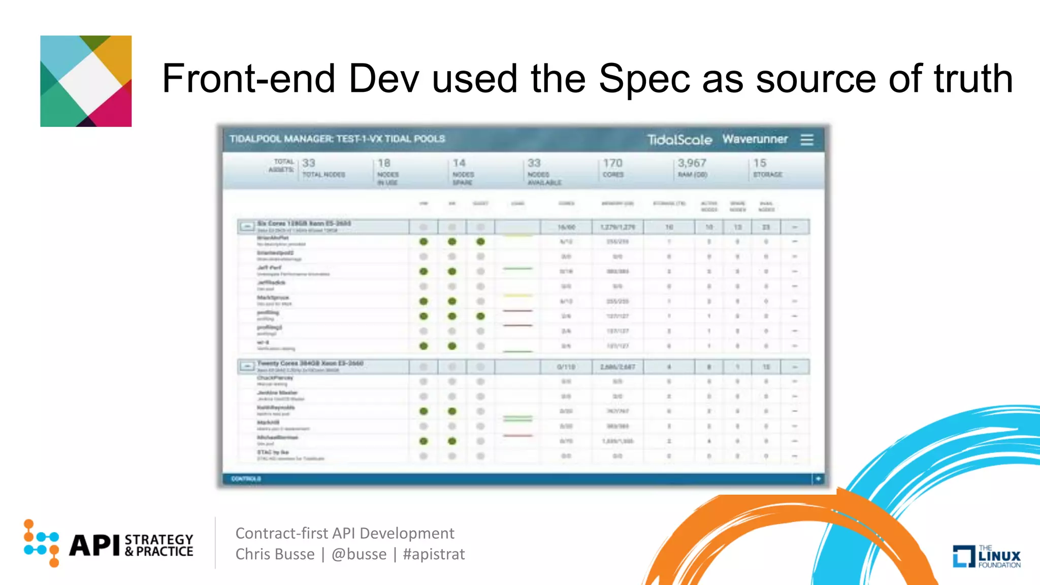Viewport: 1040px width, 585px height.
Task: Open the MarkSpruce pool entry
Action: point(274,301)
